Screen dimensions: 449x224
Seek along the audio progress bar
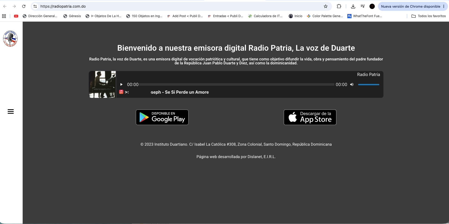point(237,84)
